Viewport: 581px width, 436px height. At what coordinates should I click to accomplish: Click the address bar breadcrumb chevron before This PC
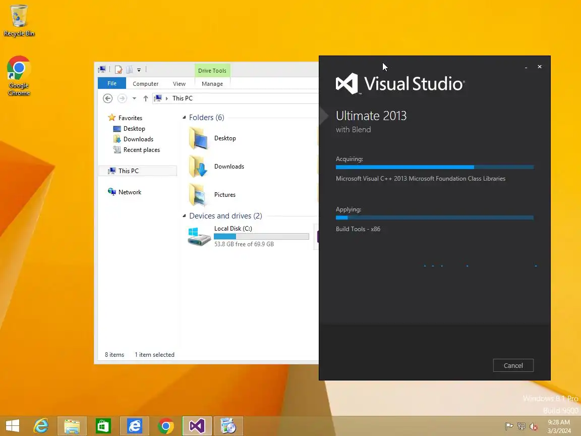167,98
